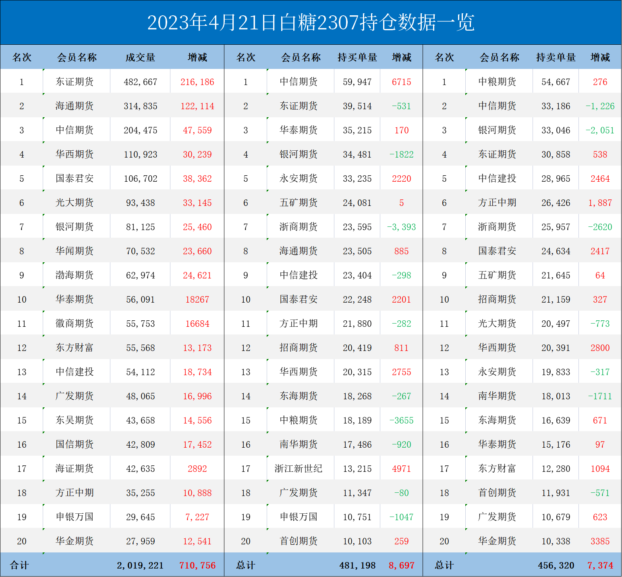Viewport: 622px width, 577px height.
Task: Click short position value 21,645
Action: coord(556,275)
